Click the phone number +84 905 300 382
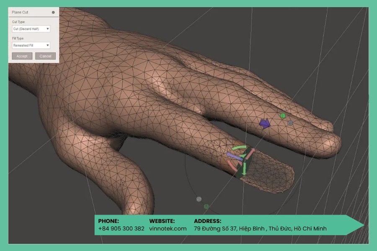The height and width of the screenshot is (251, 377). (121, 229)
